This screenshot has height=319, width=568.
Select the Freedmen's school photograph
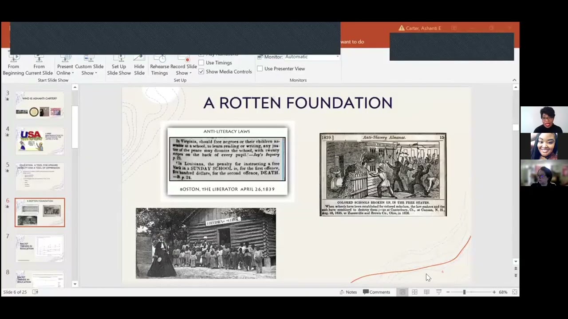[206, 243]
